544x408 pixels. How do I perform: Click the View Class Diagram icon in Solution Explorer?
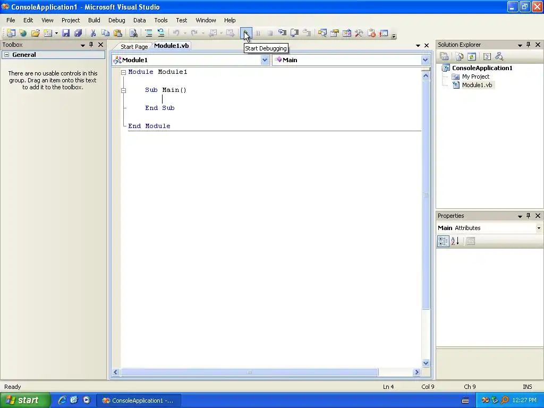499,56
